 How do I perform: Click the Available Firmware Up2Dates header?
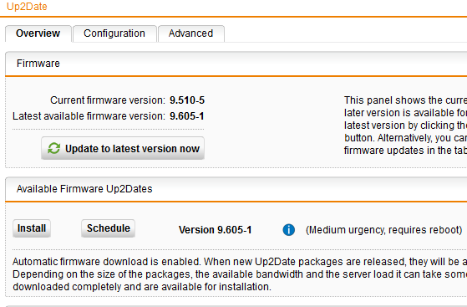point(84,189)
